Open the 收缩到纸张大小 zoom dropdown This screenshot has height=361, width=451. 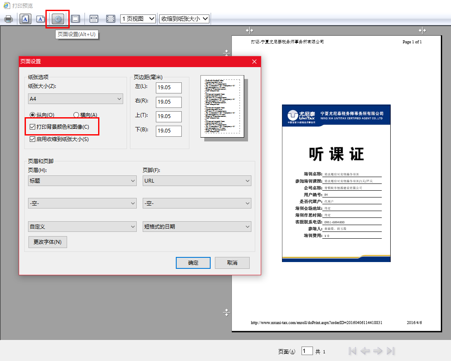(184, 19)
